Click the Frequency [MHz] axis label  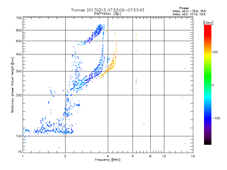pos(108,160)
